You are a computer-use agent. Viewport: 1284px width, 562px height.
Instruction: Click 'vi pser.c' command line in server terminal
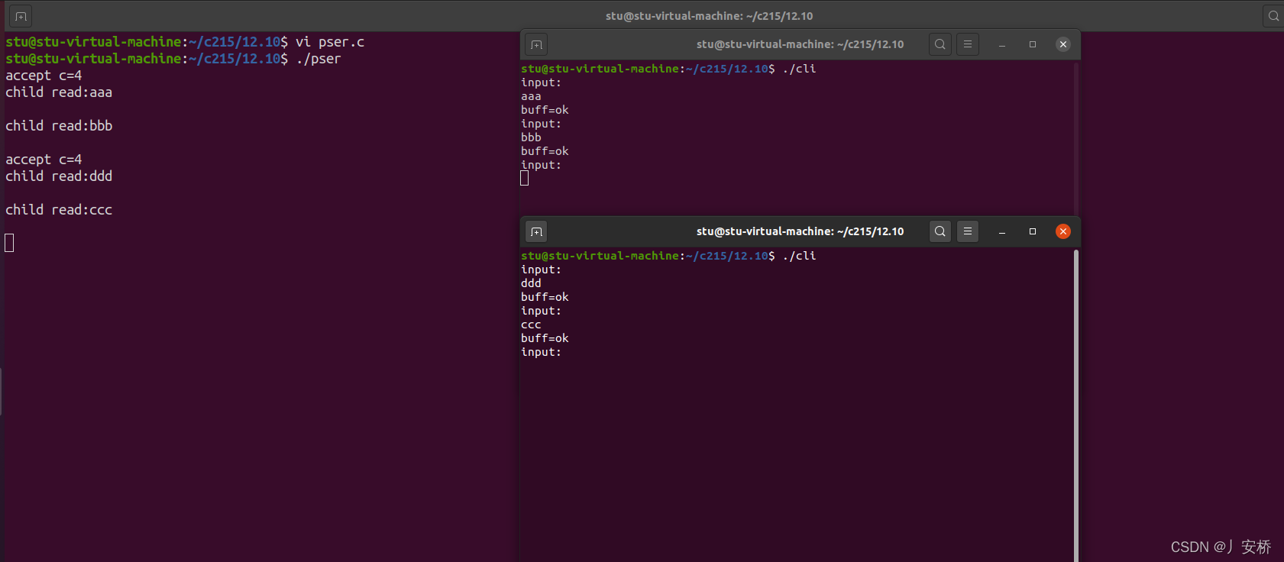185,42
